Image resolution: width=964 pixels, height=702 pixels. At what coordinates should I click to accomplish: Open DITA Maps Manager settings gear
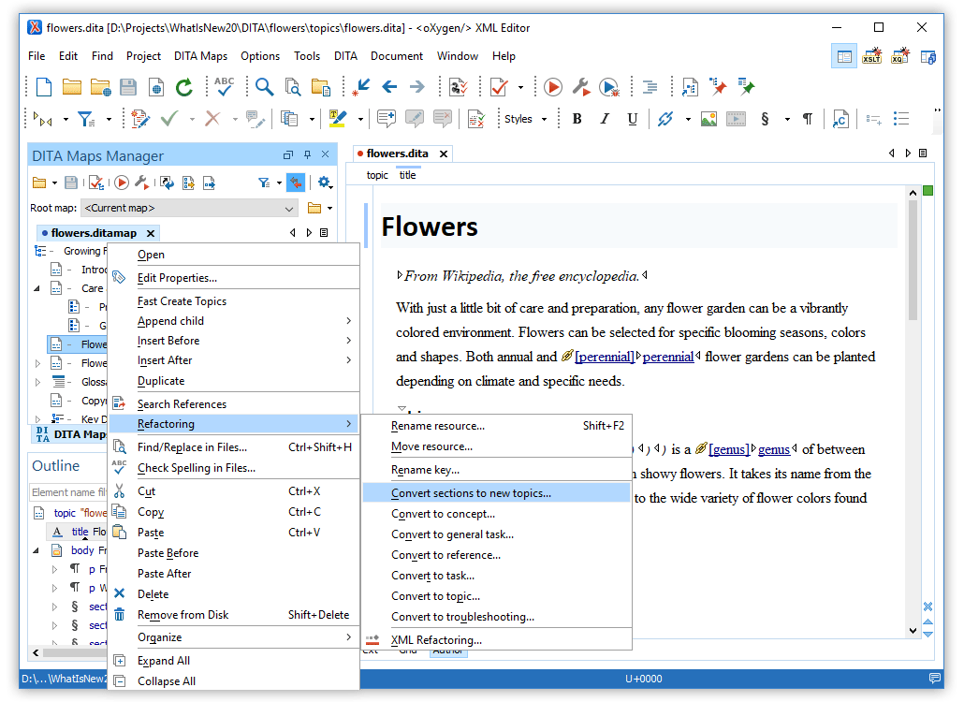(324, 183)
